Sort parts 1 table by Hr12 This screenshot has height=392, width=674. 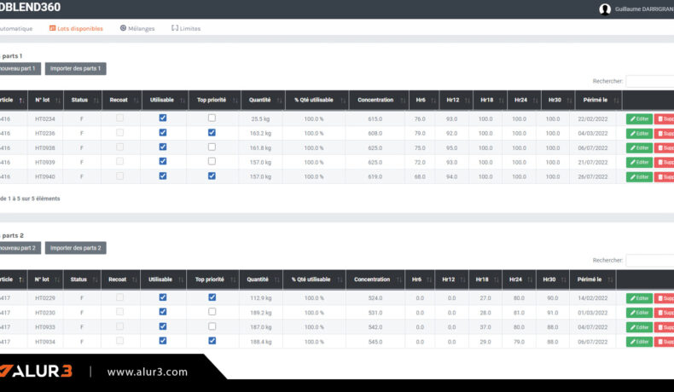tap(456, 100)
